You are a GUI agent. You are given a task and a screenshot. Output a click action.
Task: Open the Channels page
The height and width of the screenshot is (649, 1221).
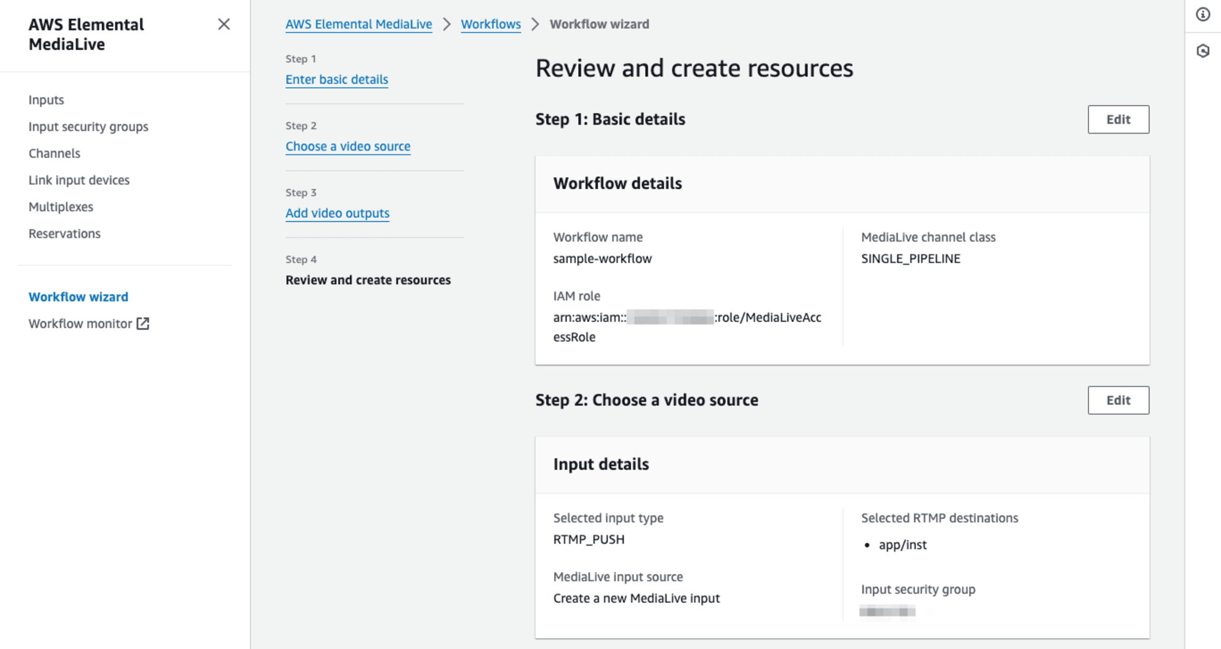(x=54, y=153)
